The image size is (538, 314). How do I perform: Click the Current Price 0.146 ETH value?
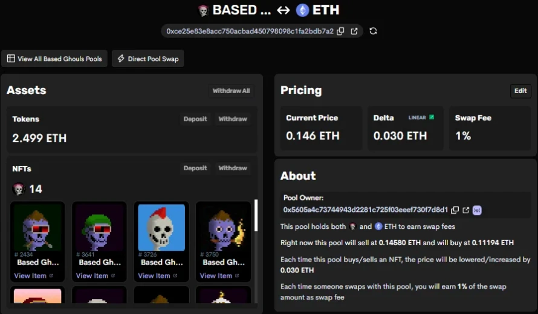click(x=313, y=136)
